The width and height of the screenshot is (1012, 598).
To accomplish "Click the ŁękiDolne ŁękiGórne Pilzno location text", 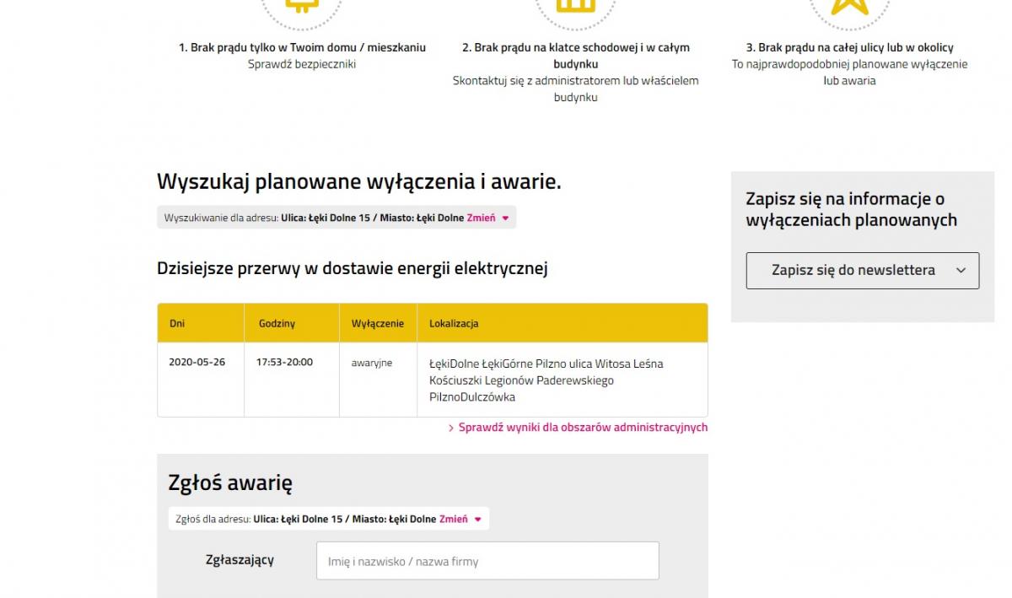I will (546, 380).
